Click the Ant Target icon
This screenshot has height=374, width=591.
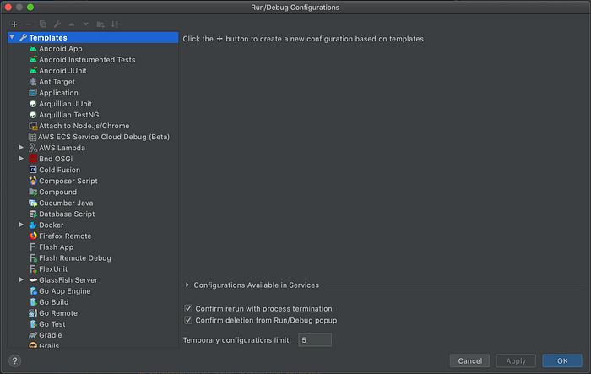tap(33, 82)
